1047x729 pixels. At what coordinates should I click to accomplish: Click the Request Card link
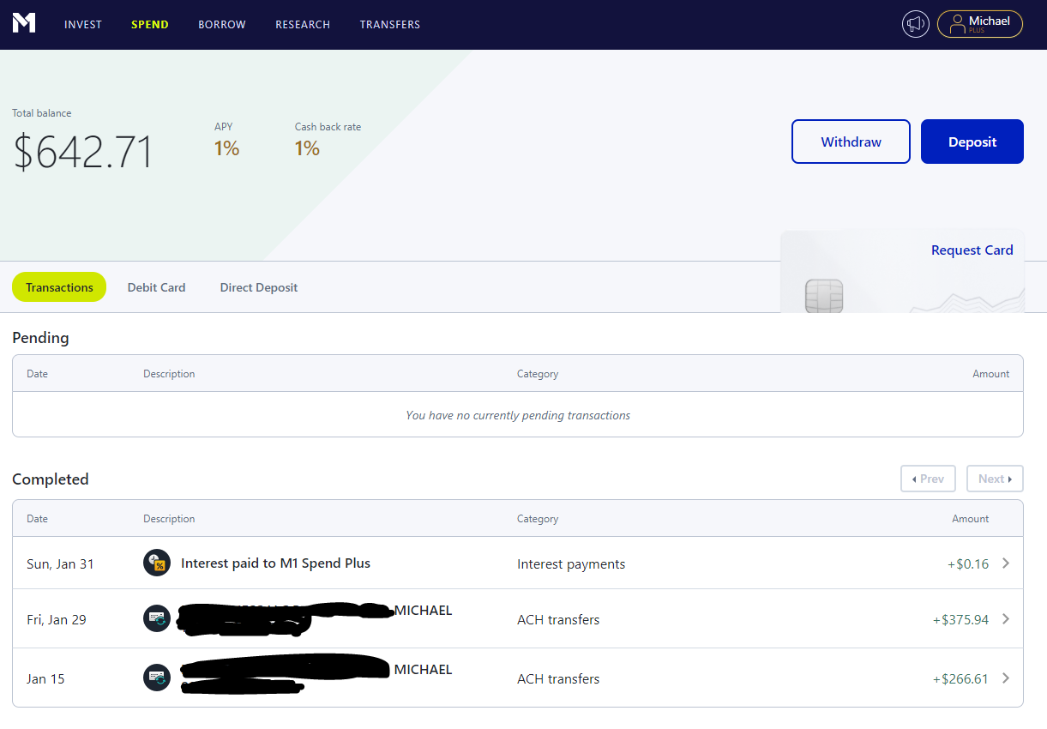click(972, 250)
